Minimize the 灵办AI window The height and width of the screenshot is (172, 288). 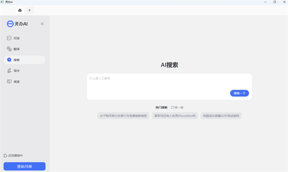pos(265,2)
